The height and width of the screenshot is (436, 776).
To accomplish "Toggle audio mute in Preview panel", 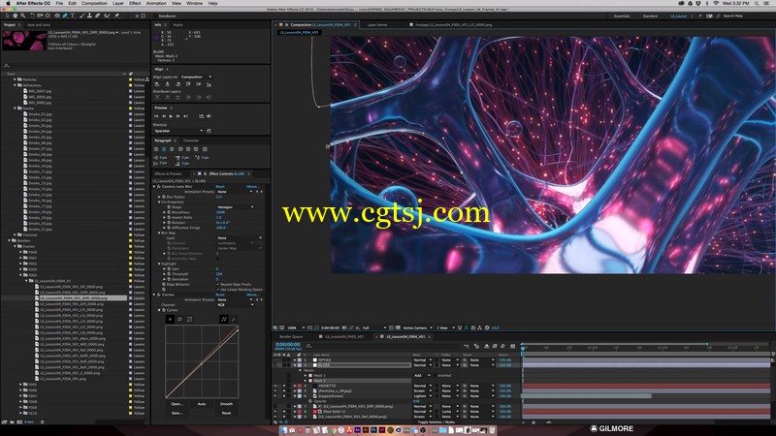I will (x=209, y=116).
